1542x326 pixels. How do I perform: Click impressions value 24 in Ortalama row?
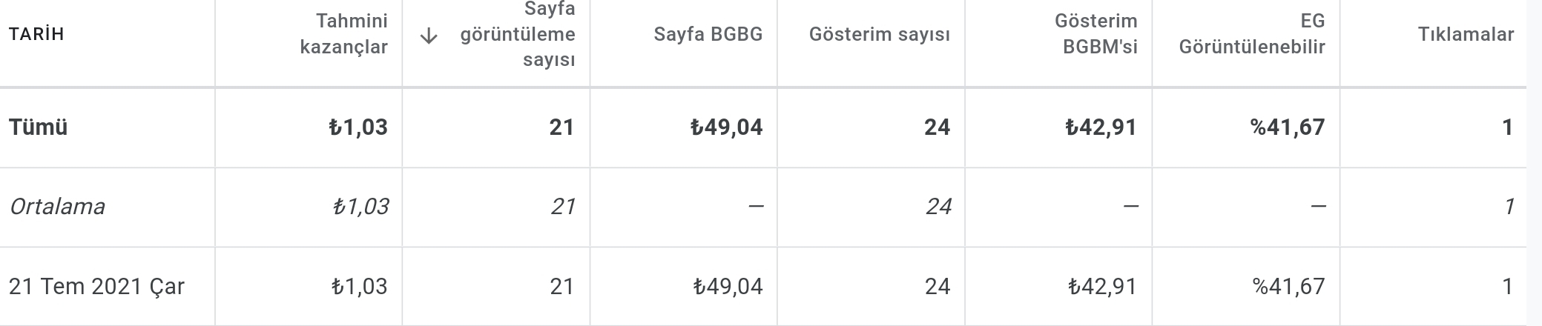coord(938,206)
